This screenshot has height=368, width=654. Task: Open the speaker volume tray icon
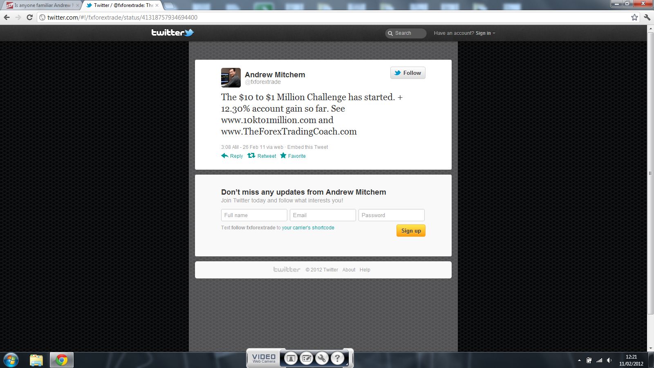click(x=609, y=360)
